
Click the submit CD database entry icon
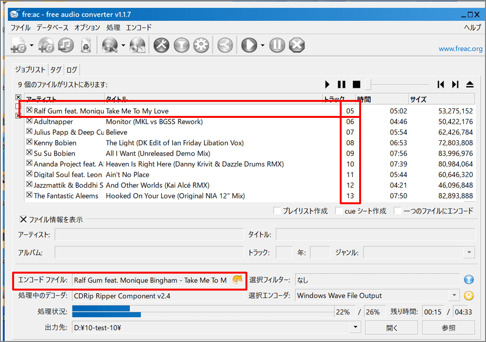pos(138,45)
